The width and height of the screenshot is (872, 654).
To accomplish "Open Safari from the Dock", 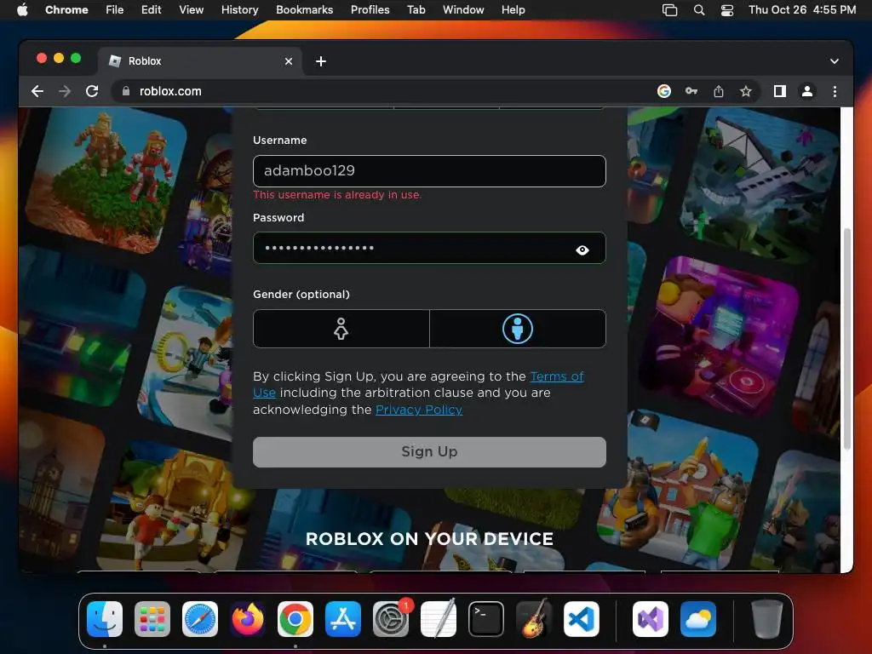I will [199, 619].
